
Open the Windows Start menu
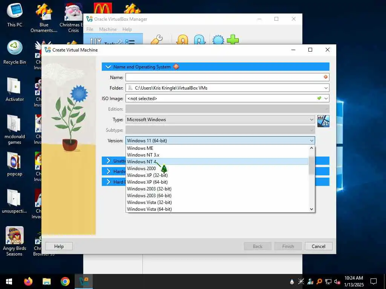(9, 281)
